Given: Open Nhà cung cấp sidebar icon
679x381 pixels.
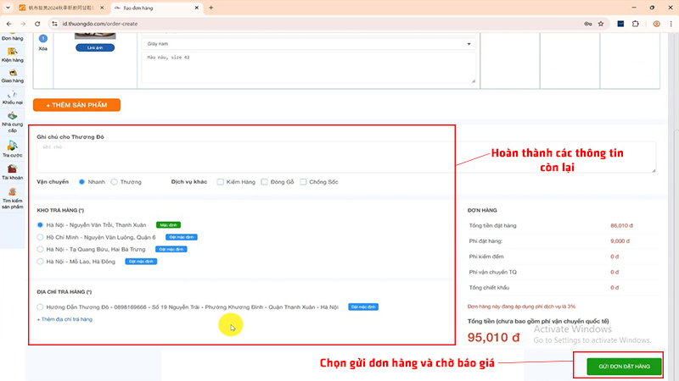Looking at the screenshot, I should [x=12, y=120].
